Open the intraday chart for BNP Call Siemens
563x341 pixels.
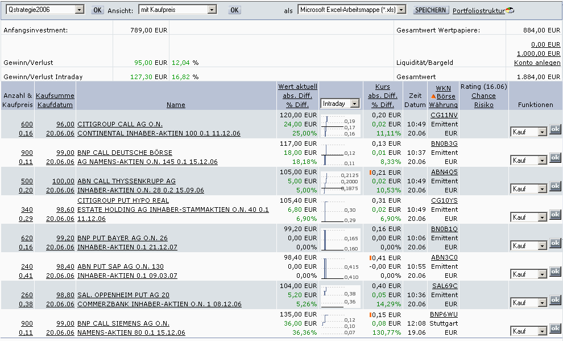(341, 324)
